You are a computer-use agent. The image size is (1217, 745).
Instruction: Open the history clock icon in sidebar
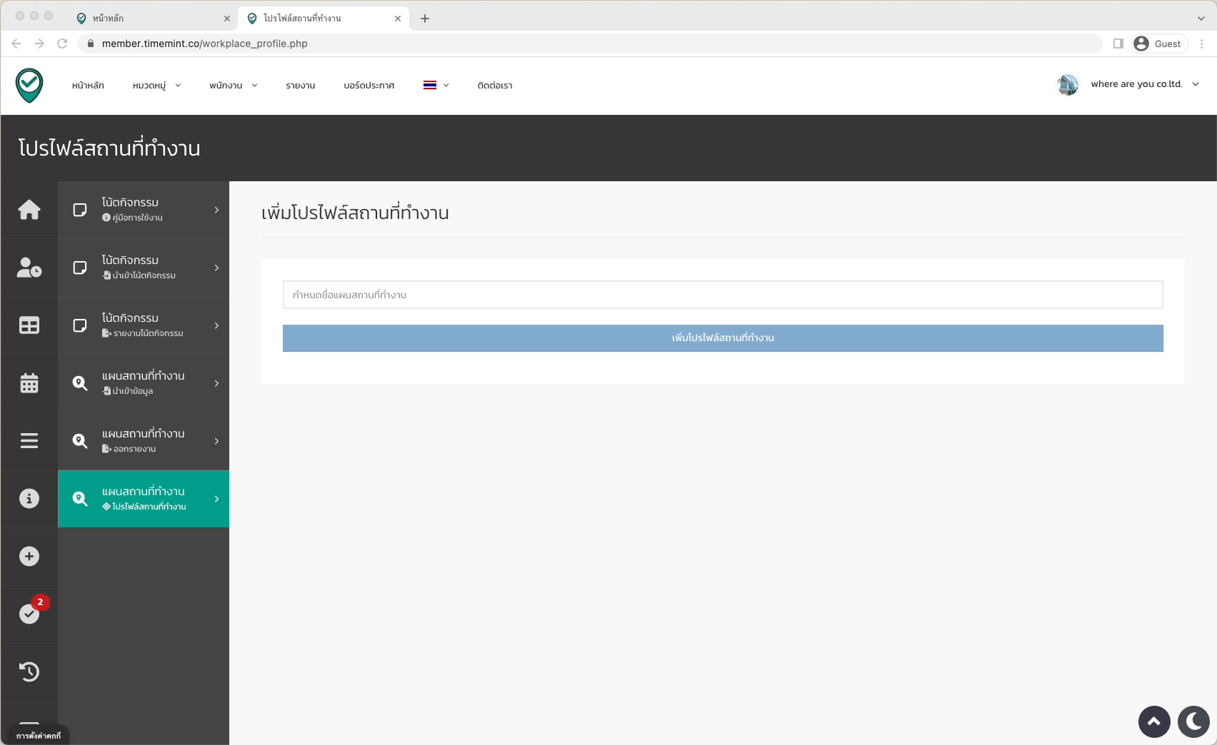[x=29, y=671]
